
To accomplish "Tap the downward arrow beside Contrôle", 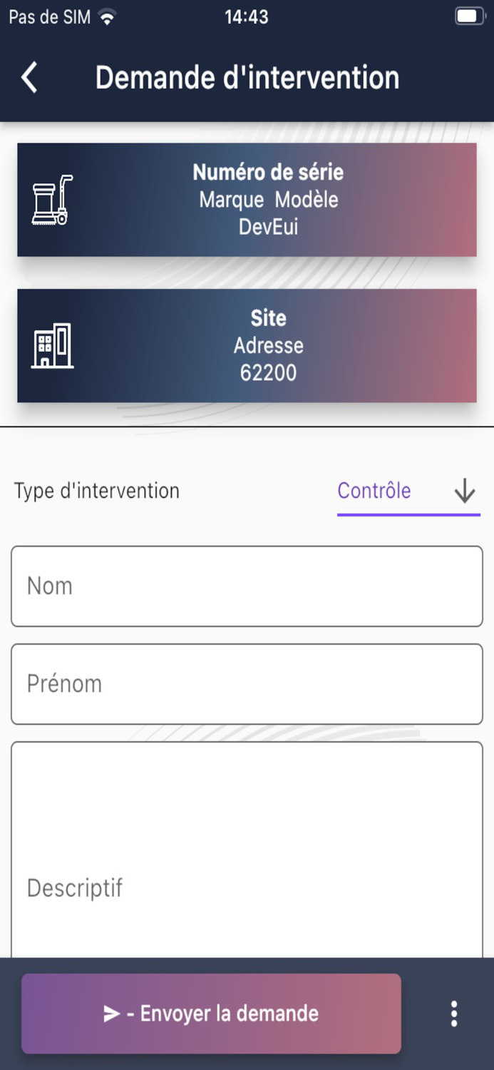I will click(x=465, y=491).
